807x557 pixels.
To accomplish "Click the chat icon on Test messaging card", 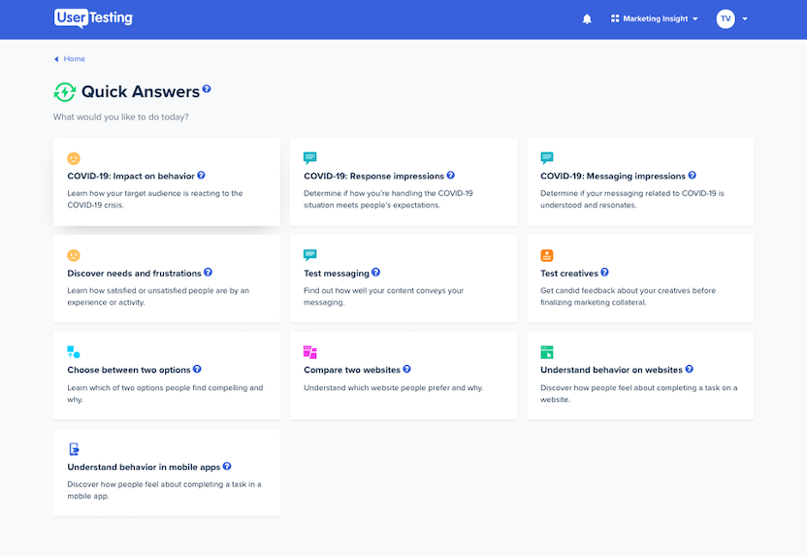I will point(309,255).
